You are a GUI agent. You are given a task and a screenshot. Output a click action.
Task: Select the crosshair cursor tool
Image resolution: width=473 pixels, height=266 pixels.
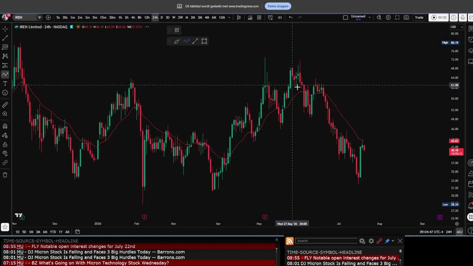point(5,29)
